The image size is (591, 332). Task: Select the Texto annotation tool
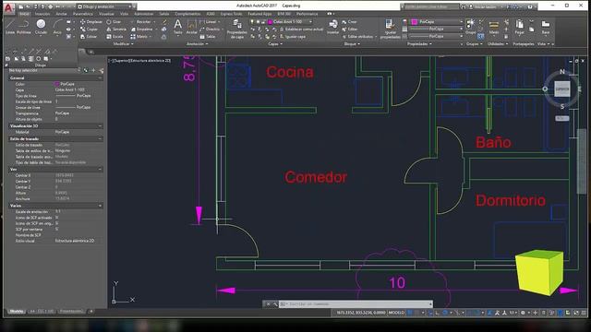pos(177,27)
